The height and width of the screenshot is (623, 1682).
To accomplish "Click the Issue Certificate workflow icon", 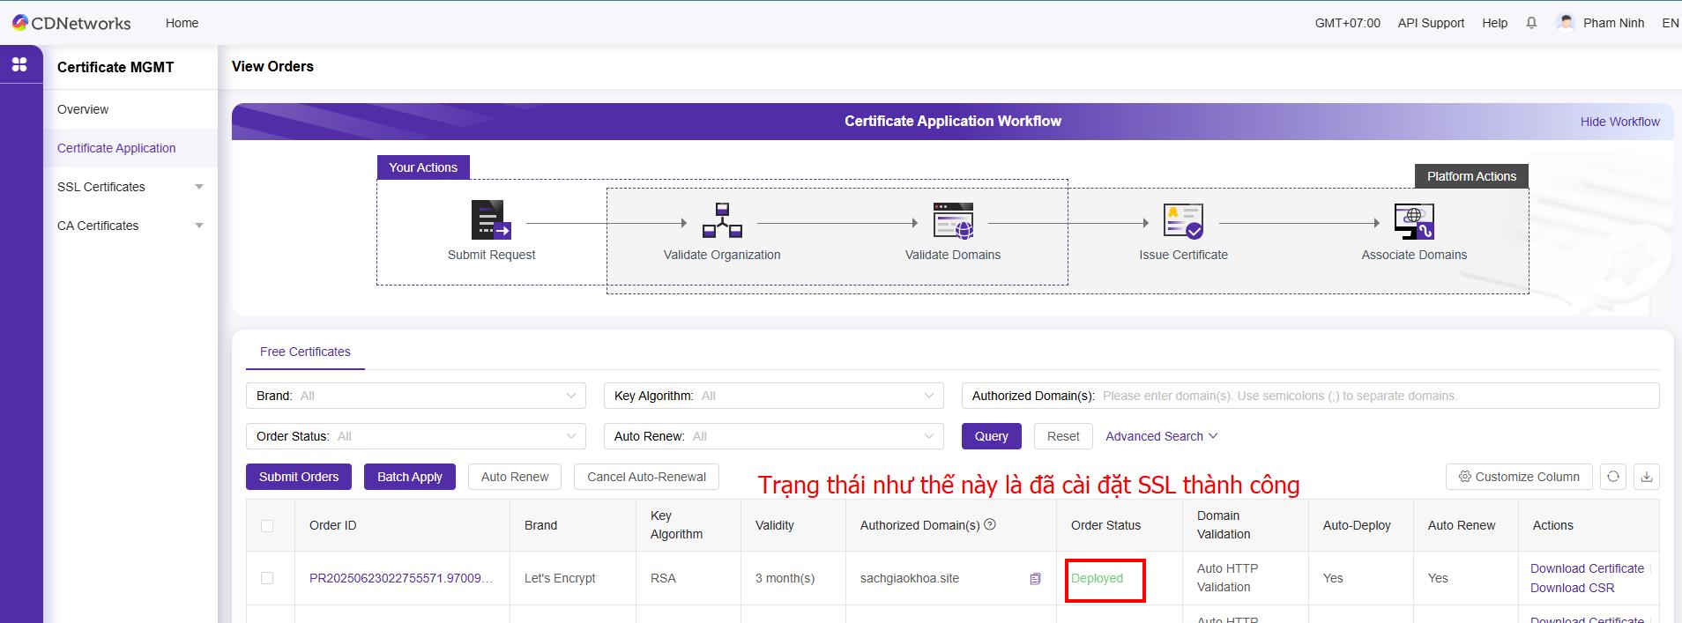I will [x=1183, y=221].
